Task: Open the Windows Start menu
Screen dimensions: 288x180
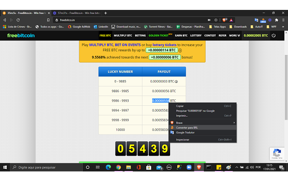Action: [5, 167]
